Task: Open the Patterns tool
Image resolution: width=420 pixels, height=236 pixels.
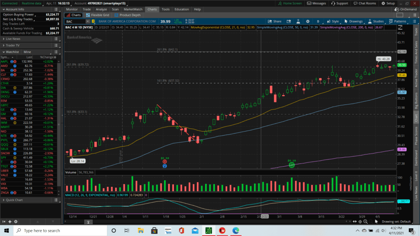Action: [397, 21]
